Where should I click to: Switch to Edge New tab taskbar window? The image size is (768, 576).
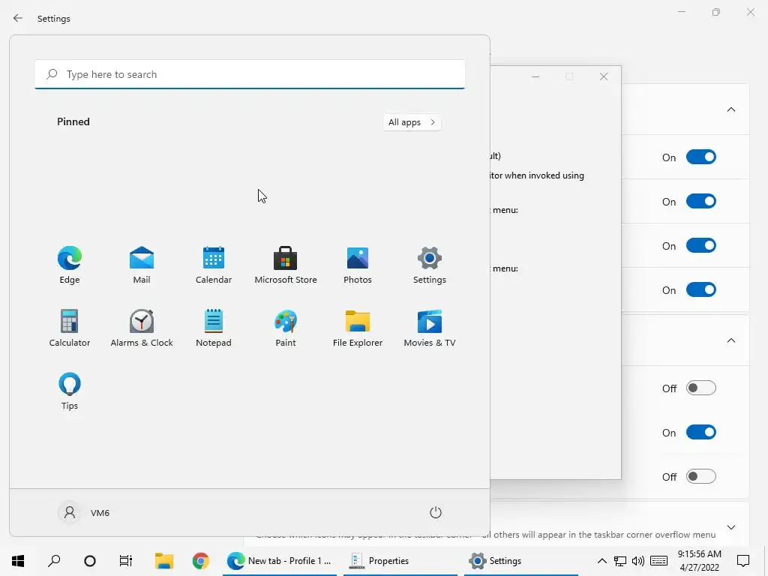click(x=280, y=561)
